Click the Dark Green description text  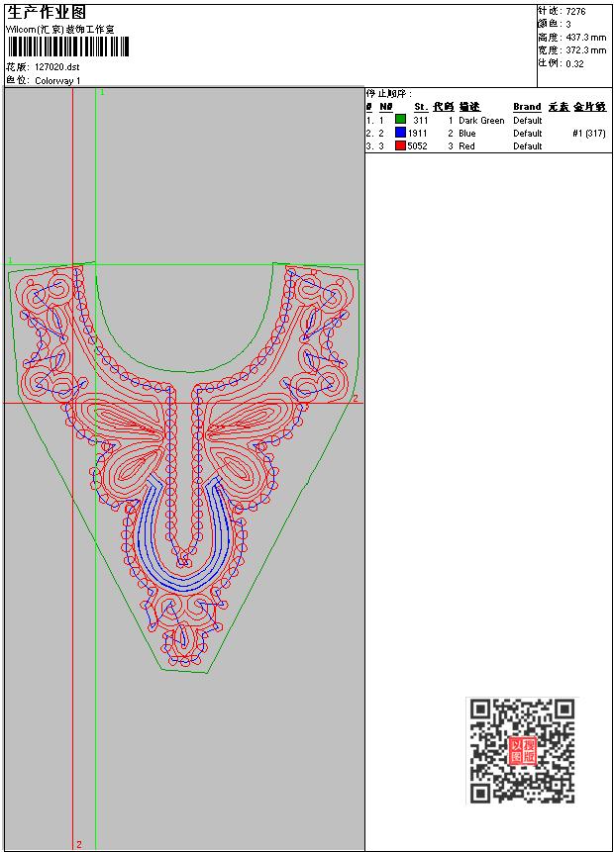click(x=481, y=120)
